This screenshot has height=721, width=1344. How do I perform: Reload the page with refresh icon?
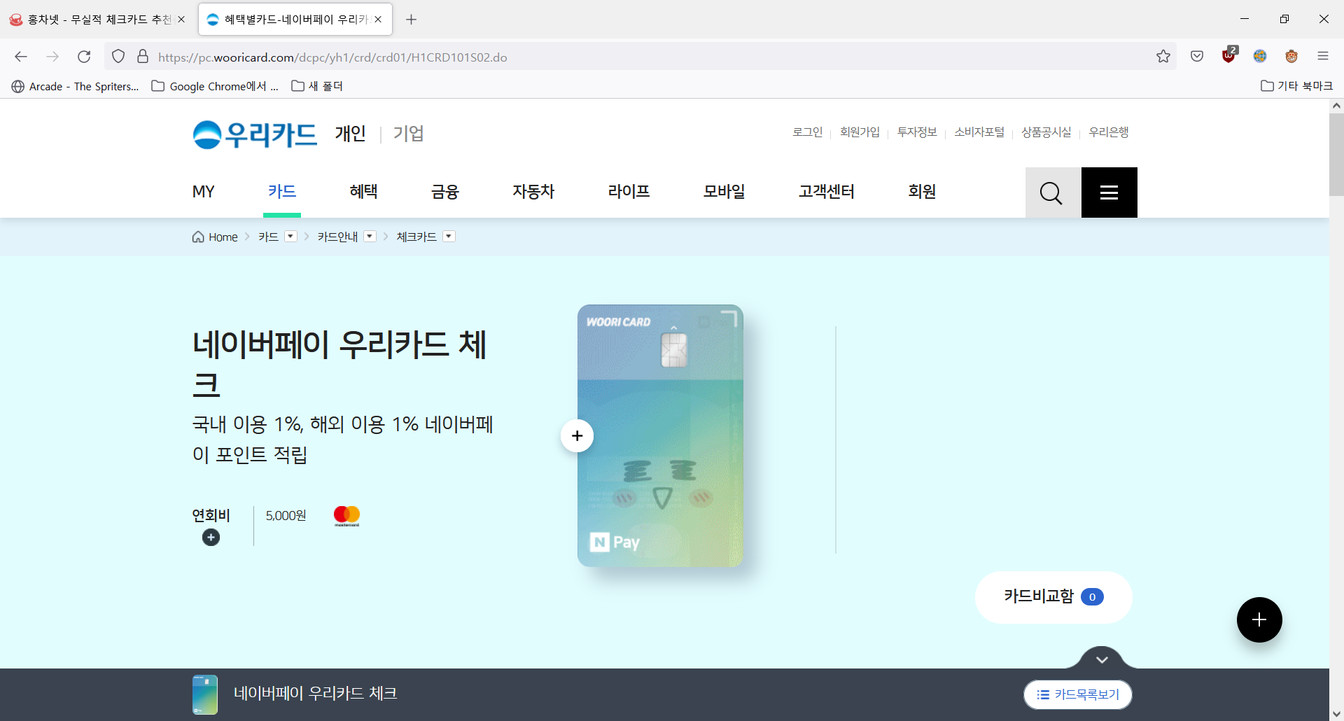pyautogui.click(x=84, y=57)
